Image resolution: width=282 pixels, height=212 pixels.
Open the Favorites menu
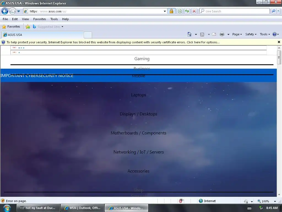tap(40, 19)
